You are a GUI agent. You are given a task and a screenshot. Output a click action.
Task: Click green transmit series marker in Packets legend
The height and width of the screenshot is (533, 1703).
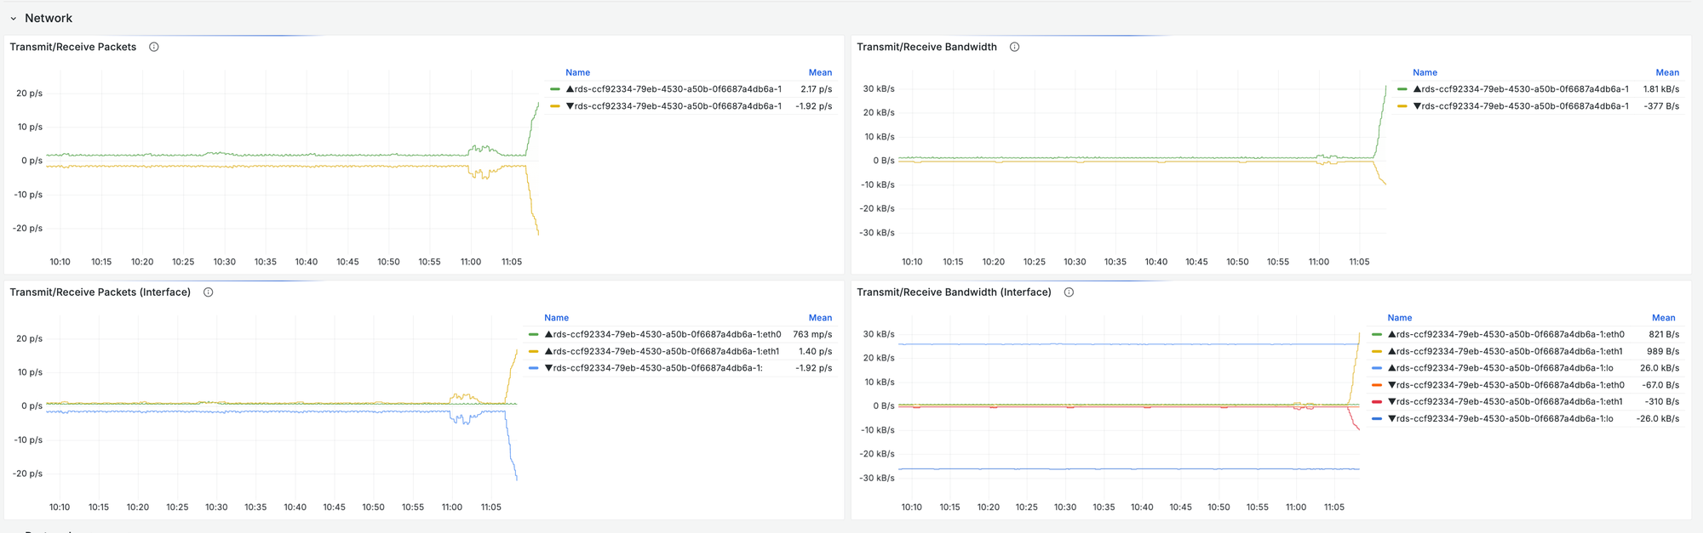pos(555,89)
